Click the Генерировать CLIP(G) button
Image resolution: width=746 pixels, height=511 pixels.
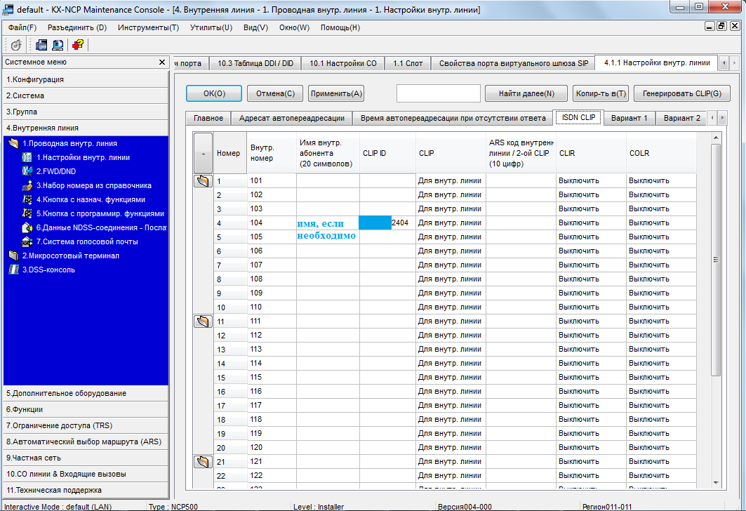(x=681, y=93)
